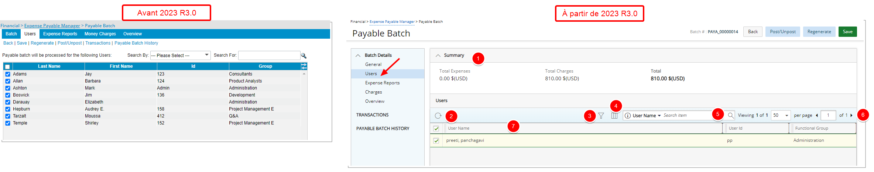Click the refresh icon in Users toolbar
Image resolution: width=874 pixels, height=172 pixels.
tap(438, 116)
